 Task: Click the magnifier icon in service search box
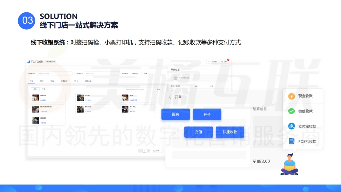coord(127,89)
